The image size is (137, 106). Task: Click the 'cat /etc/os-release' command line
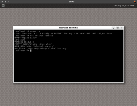[x=34, y=36]
